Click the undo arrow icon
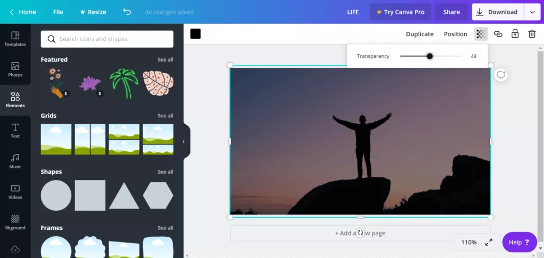Viewport: 544px width, 258px height. (x=126, y=12)
